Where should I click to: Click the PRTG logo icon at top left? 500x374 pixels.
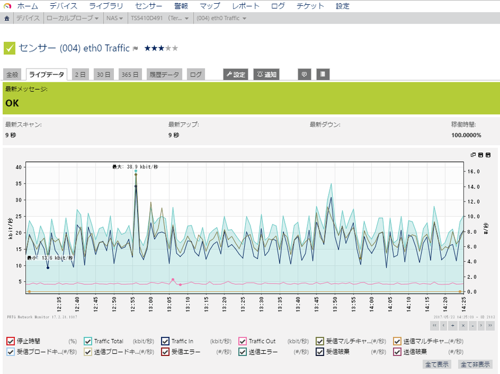point(6,6)
